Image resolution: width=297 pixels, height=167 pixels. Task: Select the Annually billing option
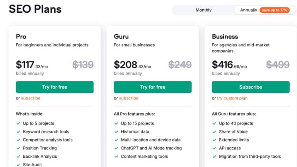click(x=248, y=10)
